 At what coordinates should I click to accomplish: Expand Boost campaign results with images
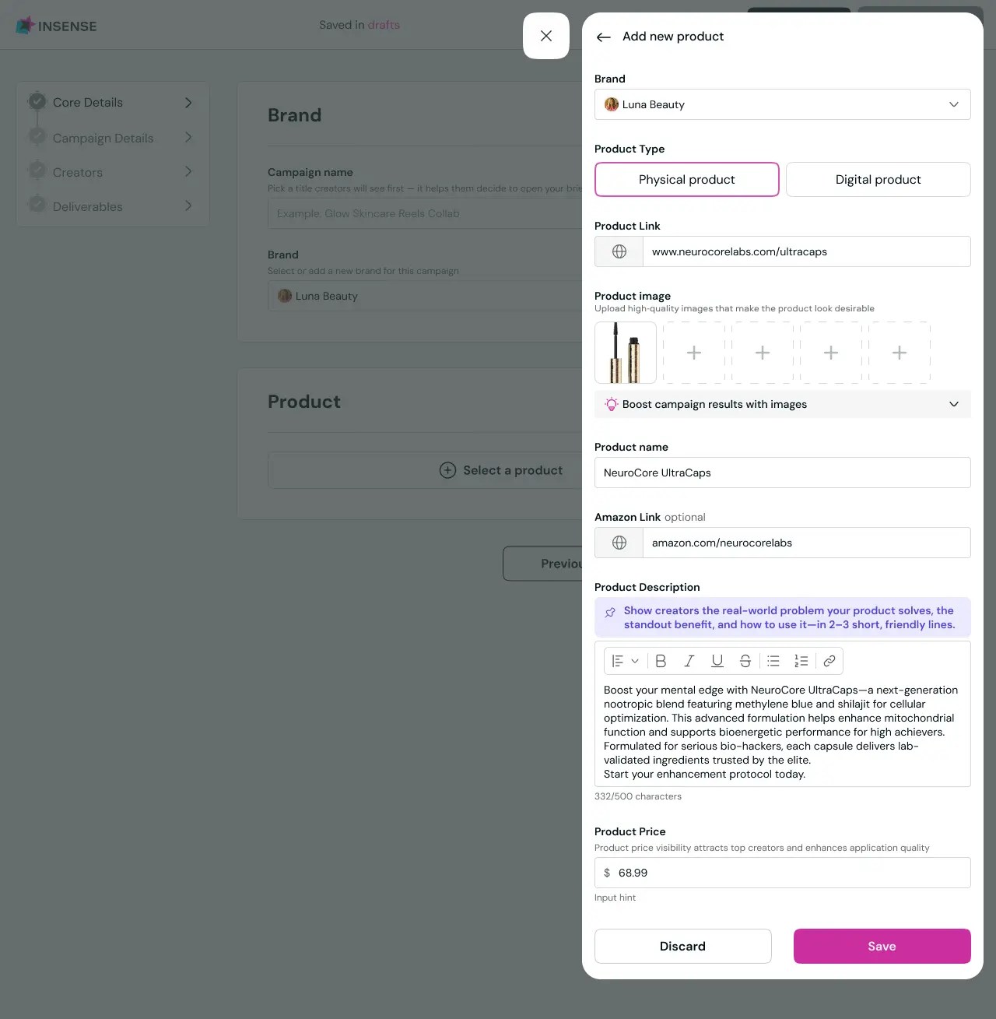(x=782, y=404)
